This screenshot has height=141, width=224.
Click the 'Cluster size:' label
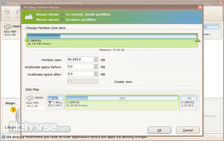[x=123, y=82]
